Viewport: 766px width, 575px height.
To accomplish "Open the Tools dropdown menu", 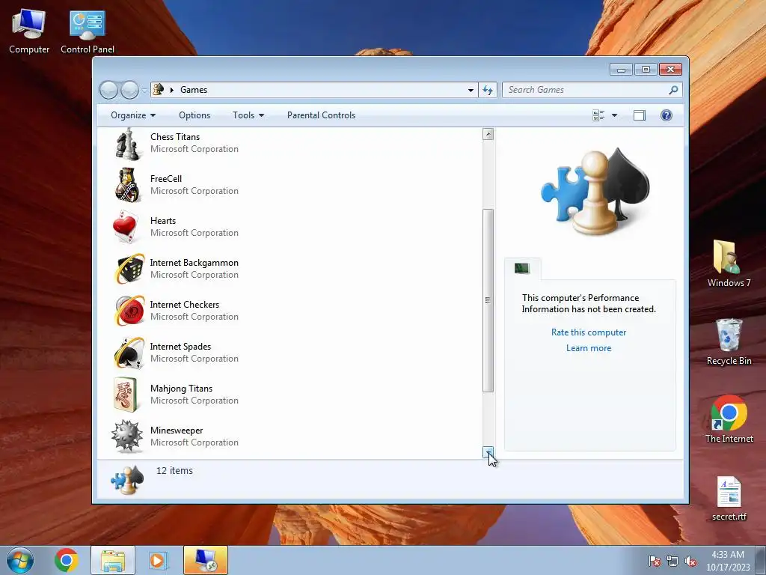I will click(248, 115).
